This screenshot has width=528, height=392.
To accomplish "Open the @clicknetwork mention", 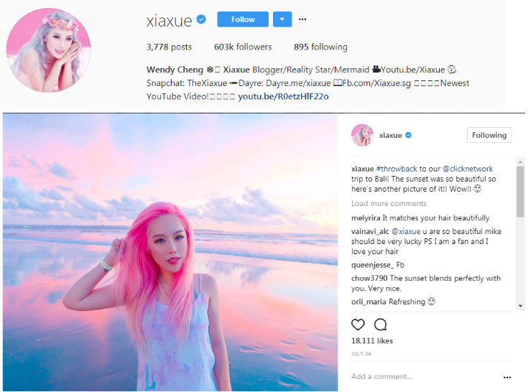I will [x=468, y=169].
